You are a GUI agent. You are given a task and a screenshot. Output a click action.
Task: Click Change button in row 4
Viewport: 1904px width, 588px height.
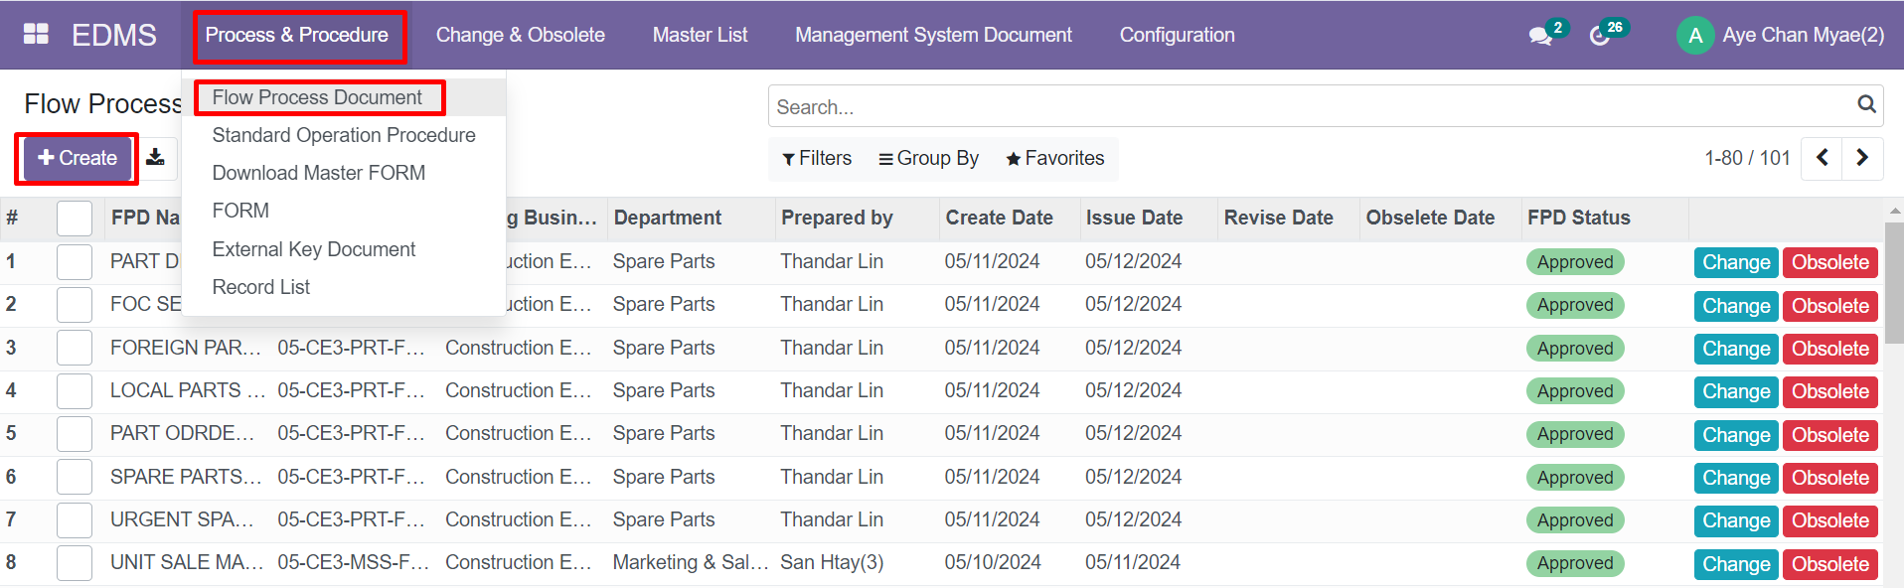pos(1736,391)
